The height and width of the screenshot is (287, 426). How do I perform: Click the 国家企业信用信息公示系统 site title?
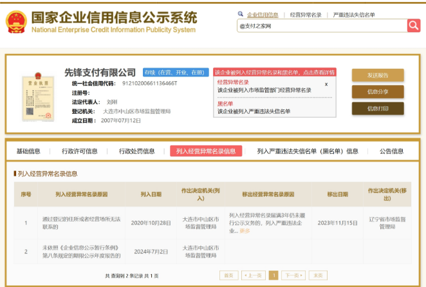[114, 17]
